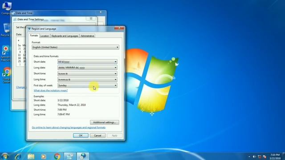
Task: Select the Recycle Bin desktop icon
Action: tap(6, 30)
